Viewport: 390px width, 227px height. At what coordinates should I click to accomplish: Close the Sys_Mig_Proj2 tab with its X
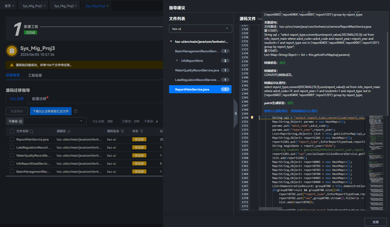click(76, 6)
